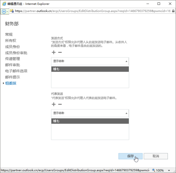Open the 邮件审批 section
This screenshot has height=173, width=176.
(x=12, y=65)
